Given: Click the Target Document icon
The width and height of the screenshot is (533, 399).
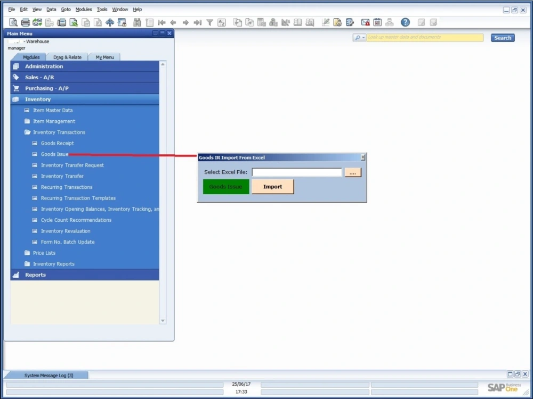Looking at the screenshot, I should pyautogui.click(x=249, y=22).
